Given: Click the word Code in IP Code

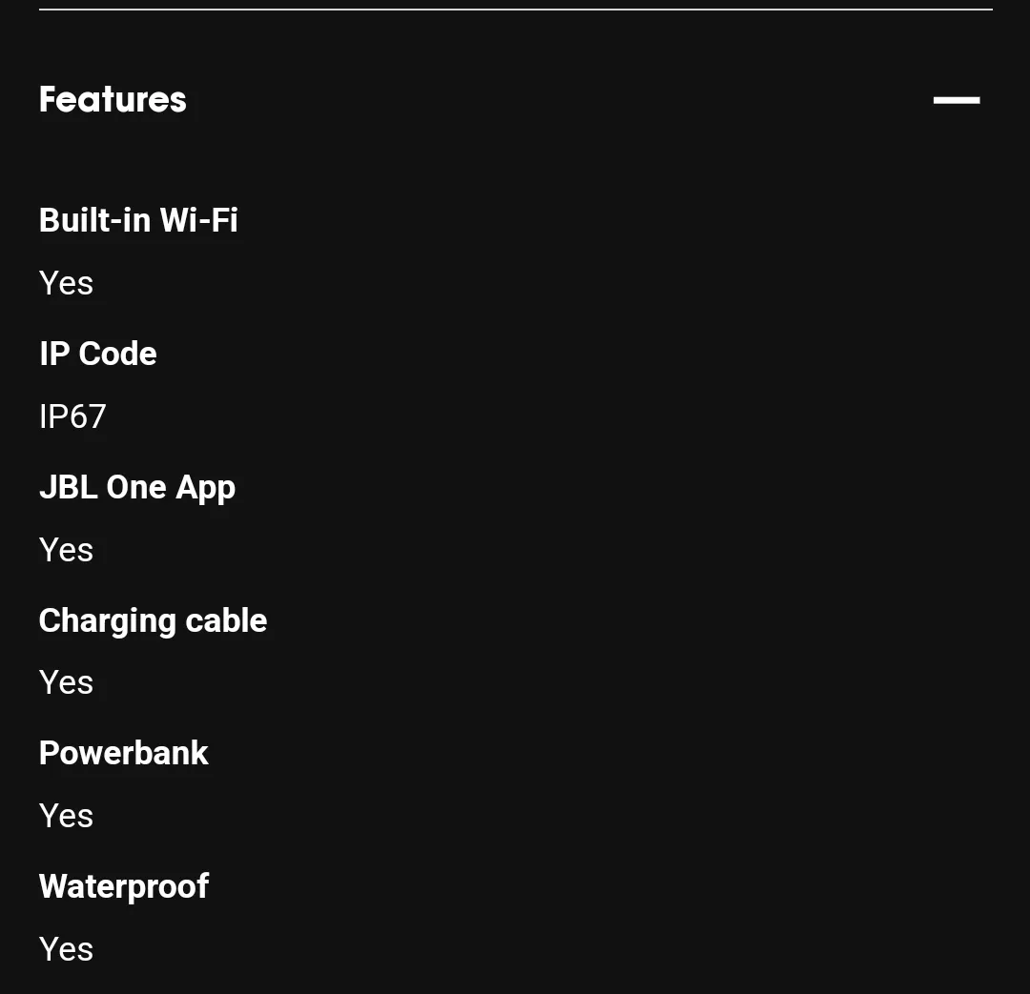Looking at the screenshot, I should pyautogui.click(x=118, y=354).
